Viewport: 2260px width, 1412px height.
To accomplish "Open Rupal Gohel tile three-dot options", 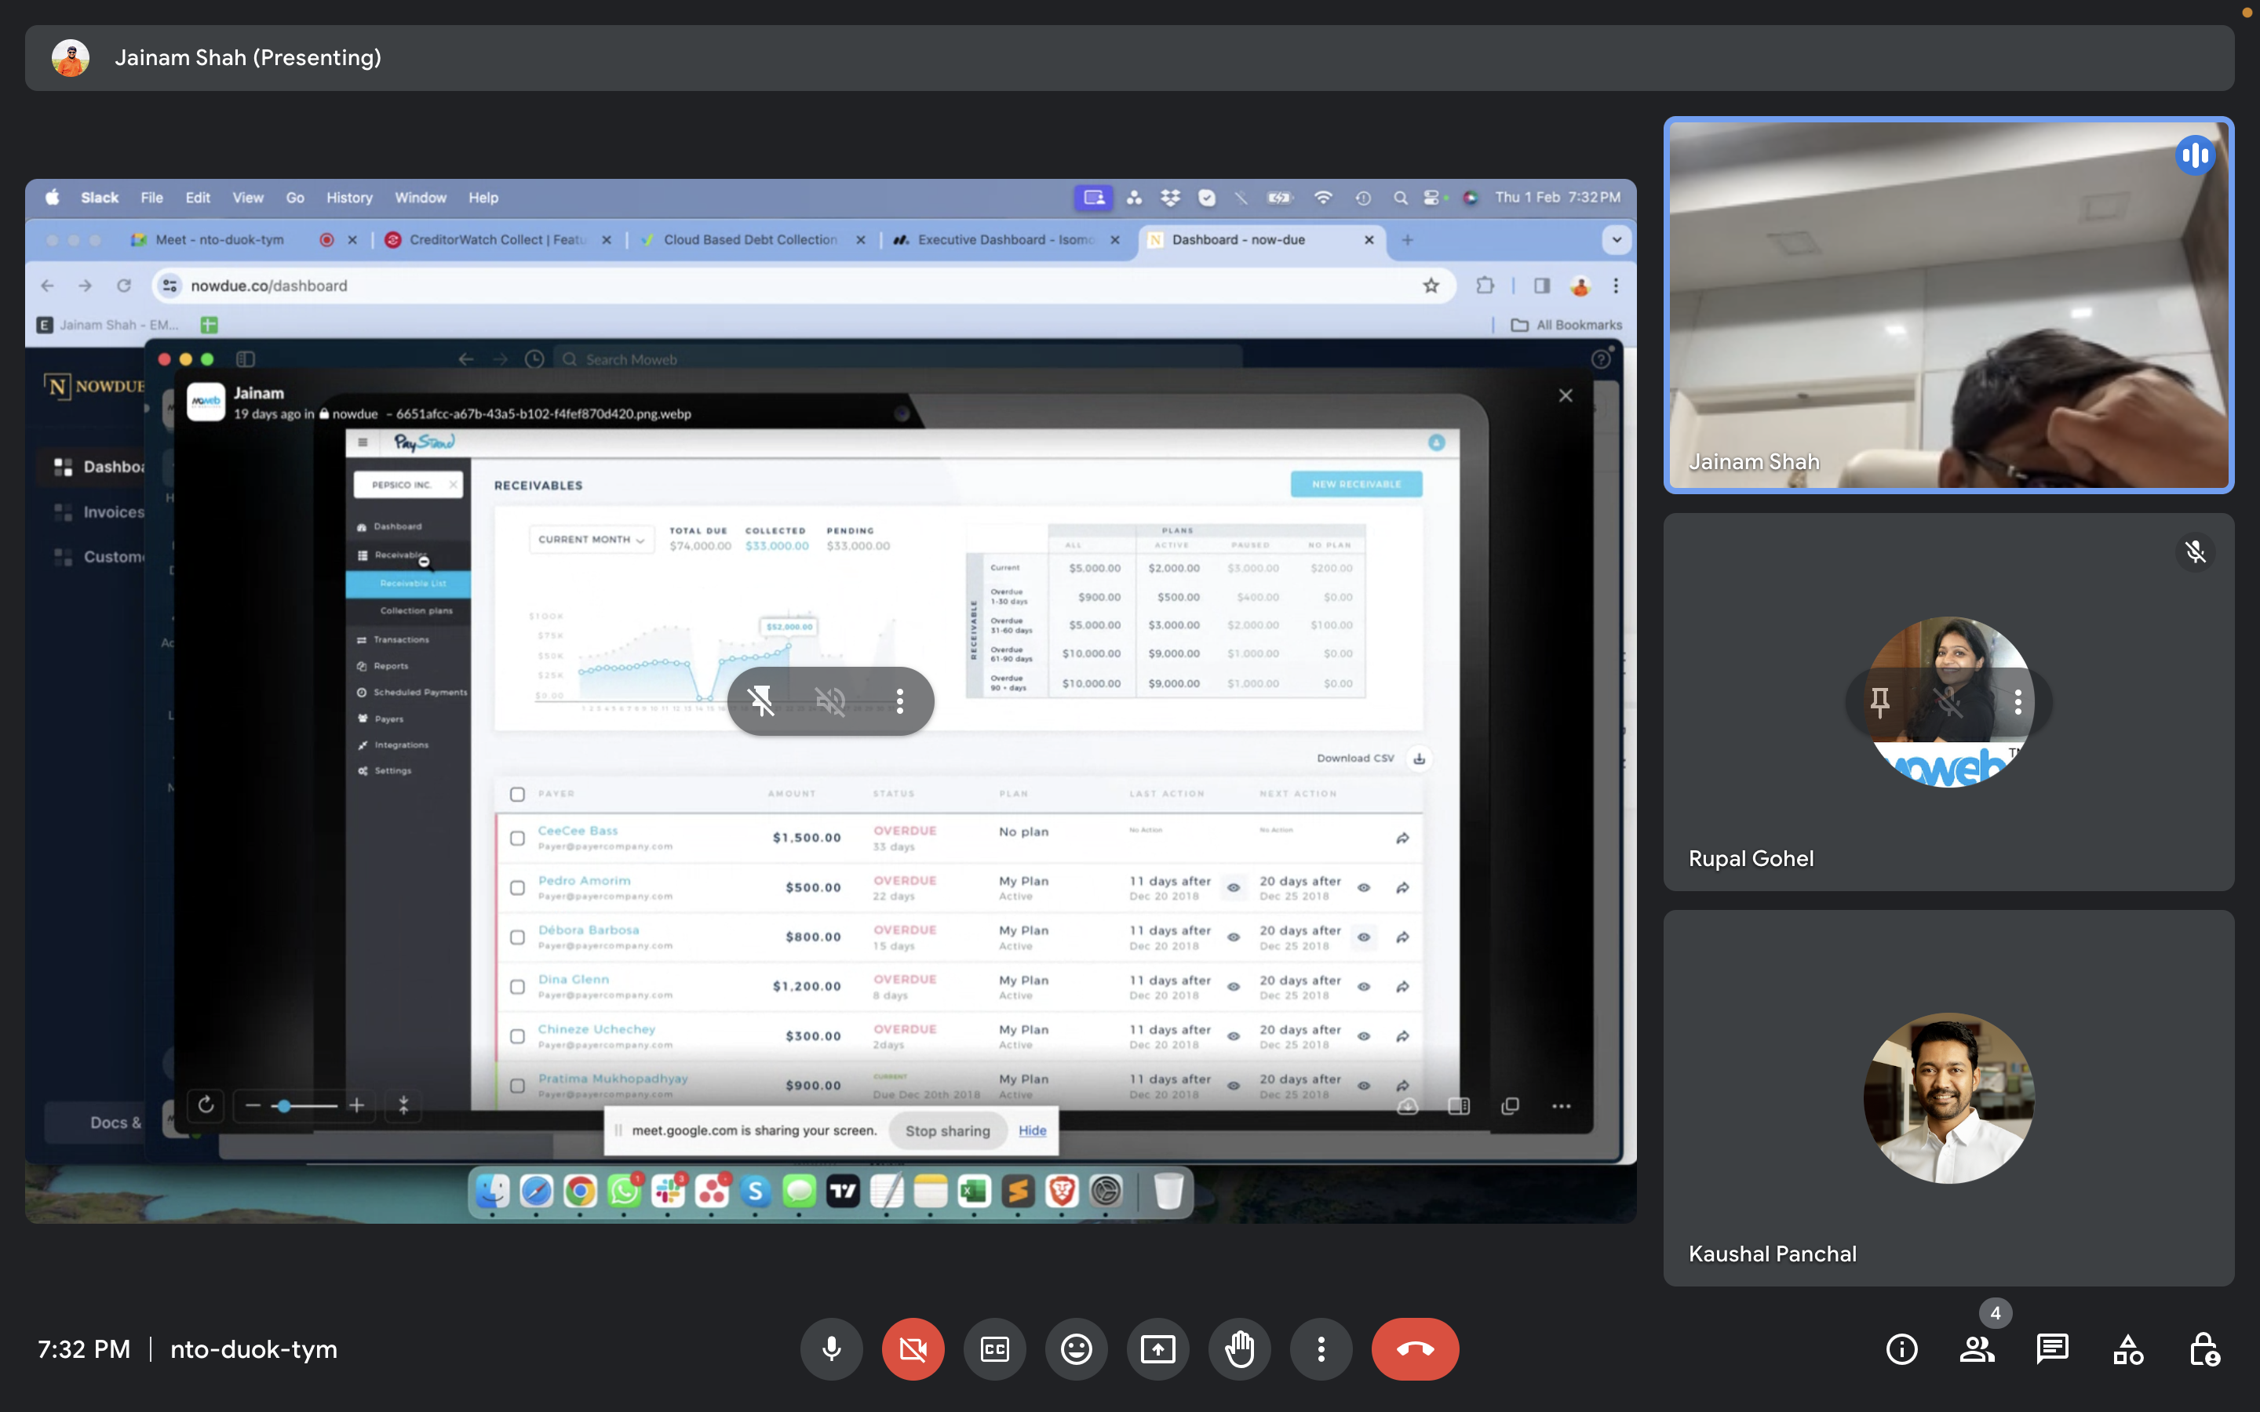I will click(2018, 701).
